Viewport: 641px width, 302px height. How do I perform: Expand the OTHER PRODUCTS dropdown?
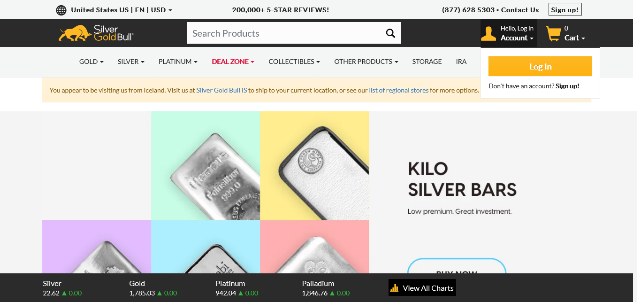point(366,62)
